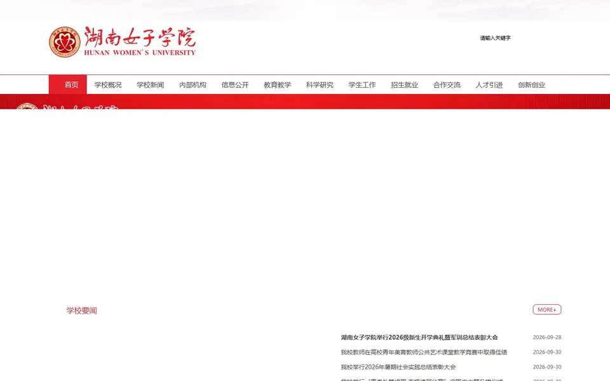
Task: Click the Hunan Women's University logo
Action: pyautogui.click(x=122, y=42)
